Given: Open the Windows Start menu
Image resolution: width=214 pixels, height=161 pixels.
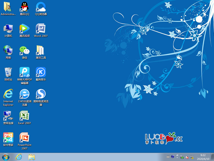Looking at the screenshot, I should tap(6, 157).
